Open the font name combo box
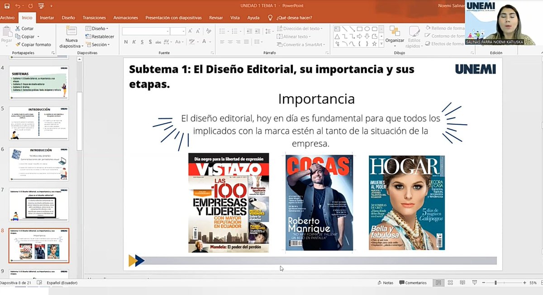This screenshot has height=295, width=543. coord(146,31)
